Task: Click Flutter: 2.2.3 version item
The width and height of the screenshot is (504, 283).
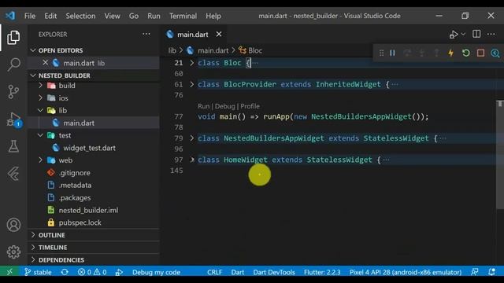Action: 322,272
